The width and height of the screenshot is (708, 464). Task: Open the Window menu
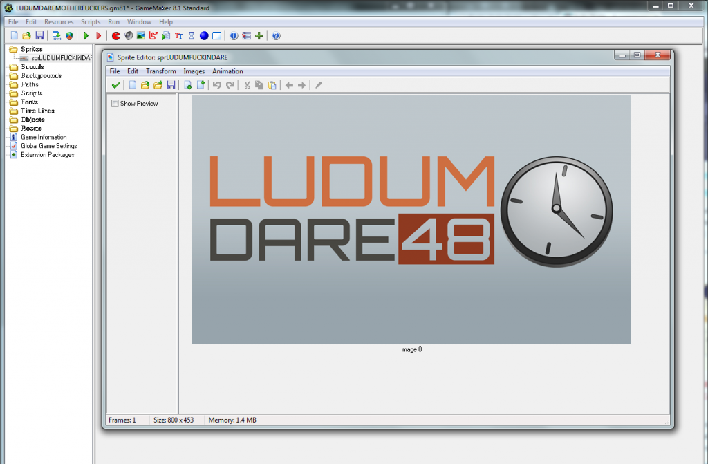pos(139,21)
